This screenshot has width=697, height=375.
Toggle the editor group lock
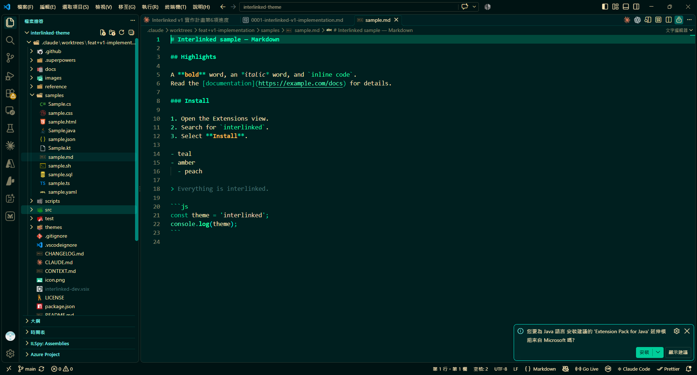(679, 20)
